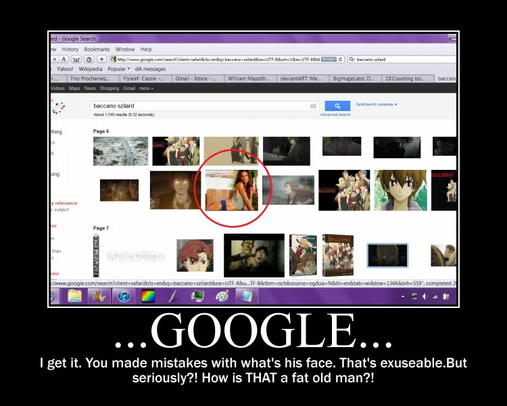Click the Top Sites toolbar icon
The width and height of the screenshot is (507, 406).
(76, 60)
